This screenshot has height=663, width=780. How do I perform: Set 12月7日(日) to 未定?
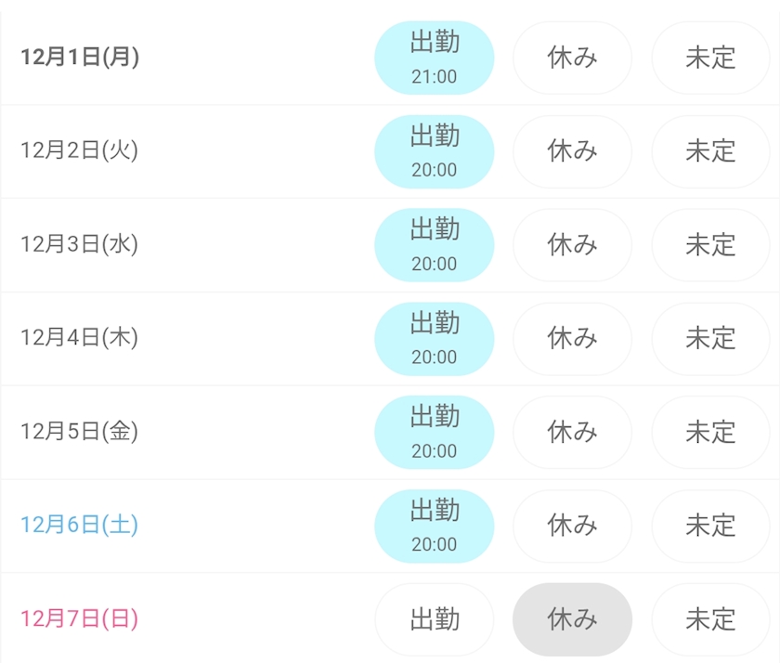coord(710,619)
